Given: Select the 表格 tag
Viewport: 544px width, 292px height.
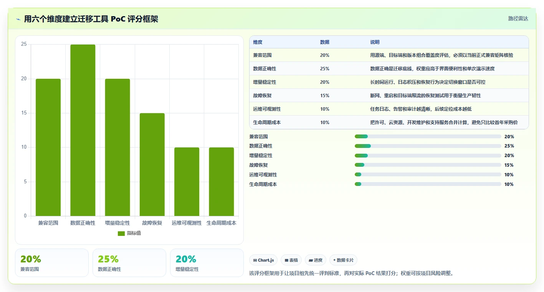Looking at the screenshot, I should tap(291, 260).
